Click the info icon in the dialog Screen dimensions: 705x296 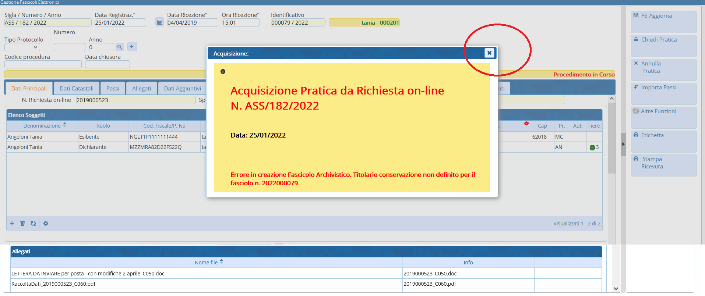point(223,72)
